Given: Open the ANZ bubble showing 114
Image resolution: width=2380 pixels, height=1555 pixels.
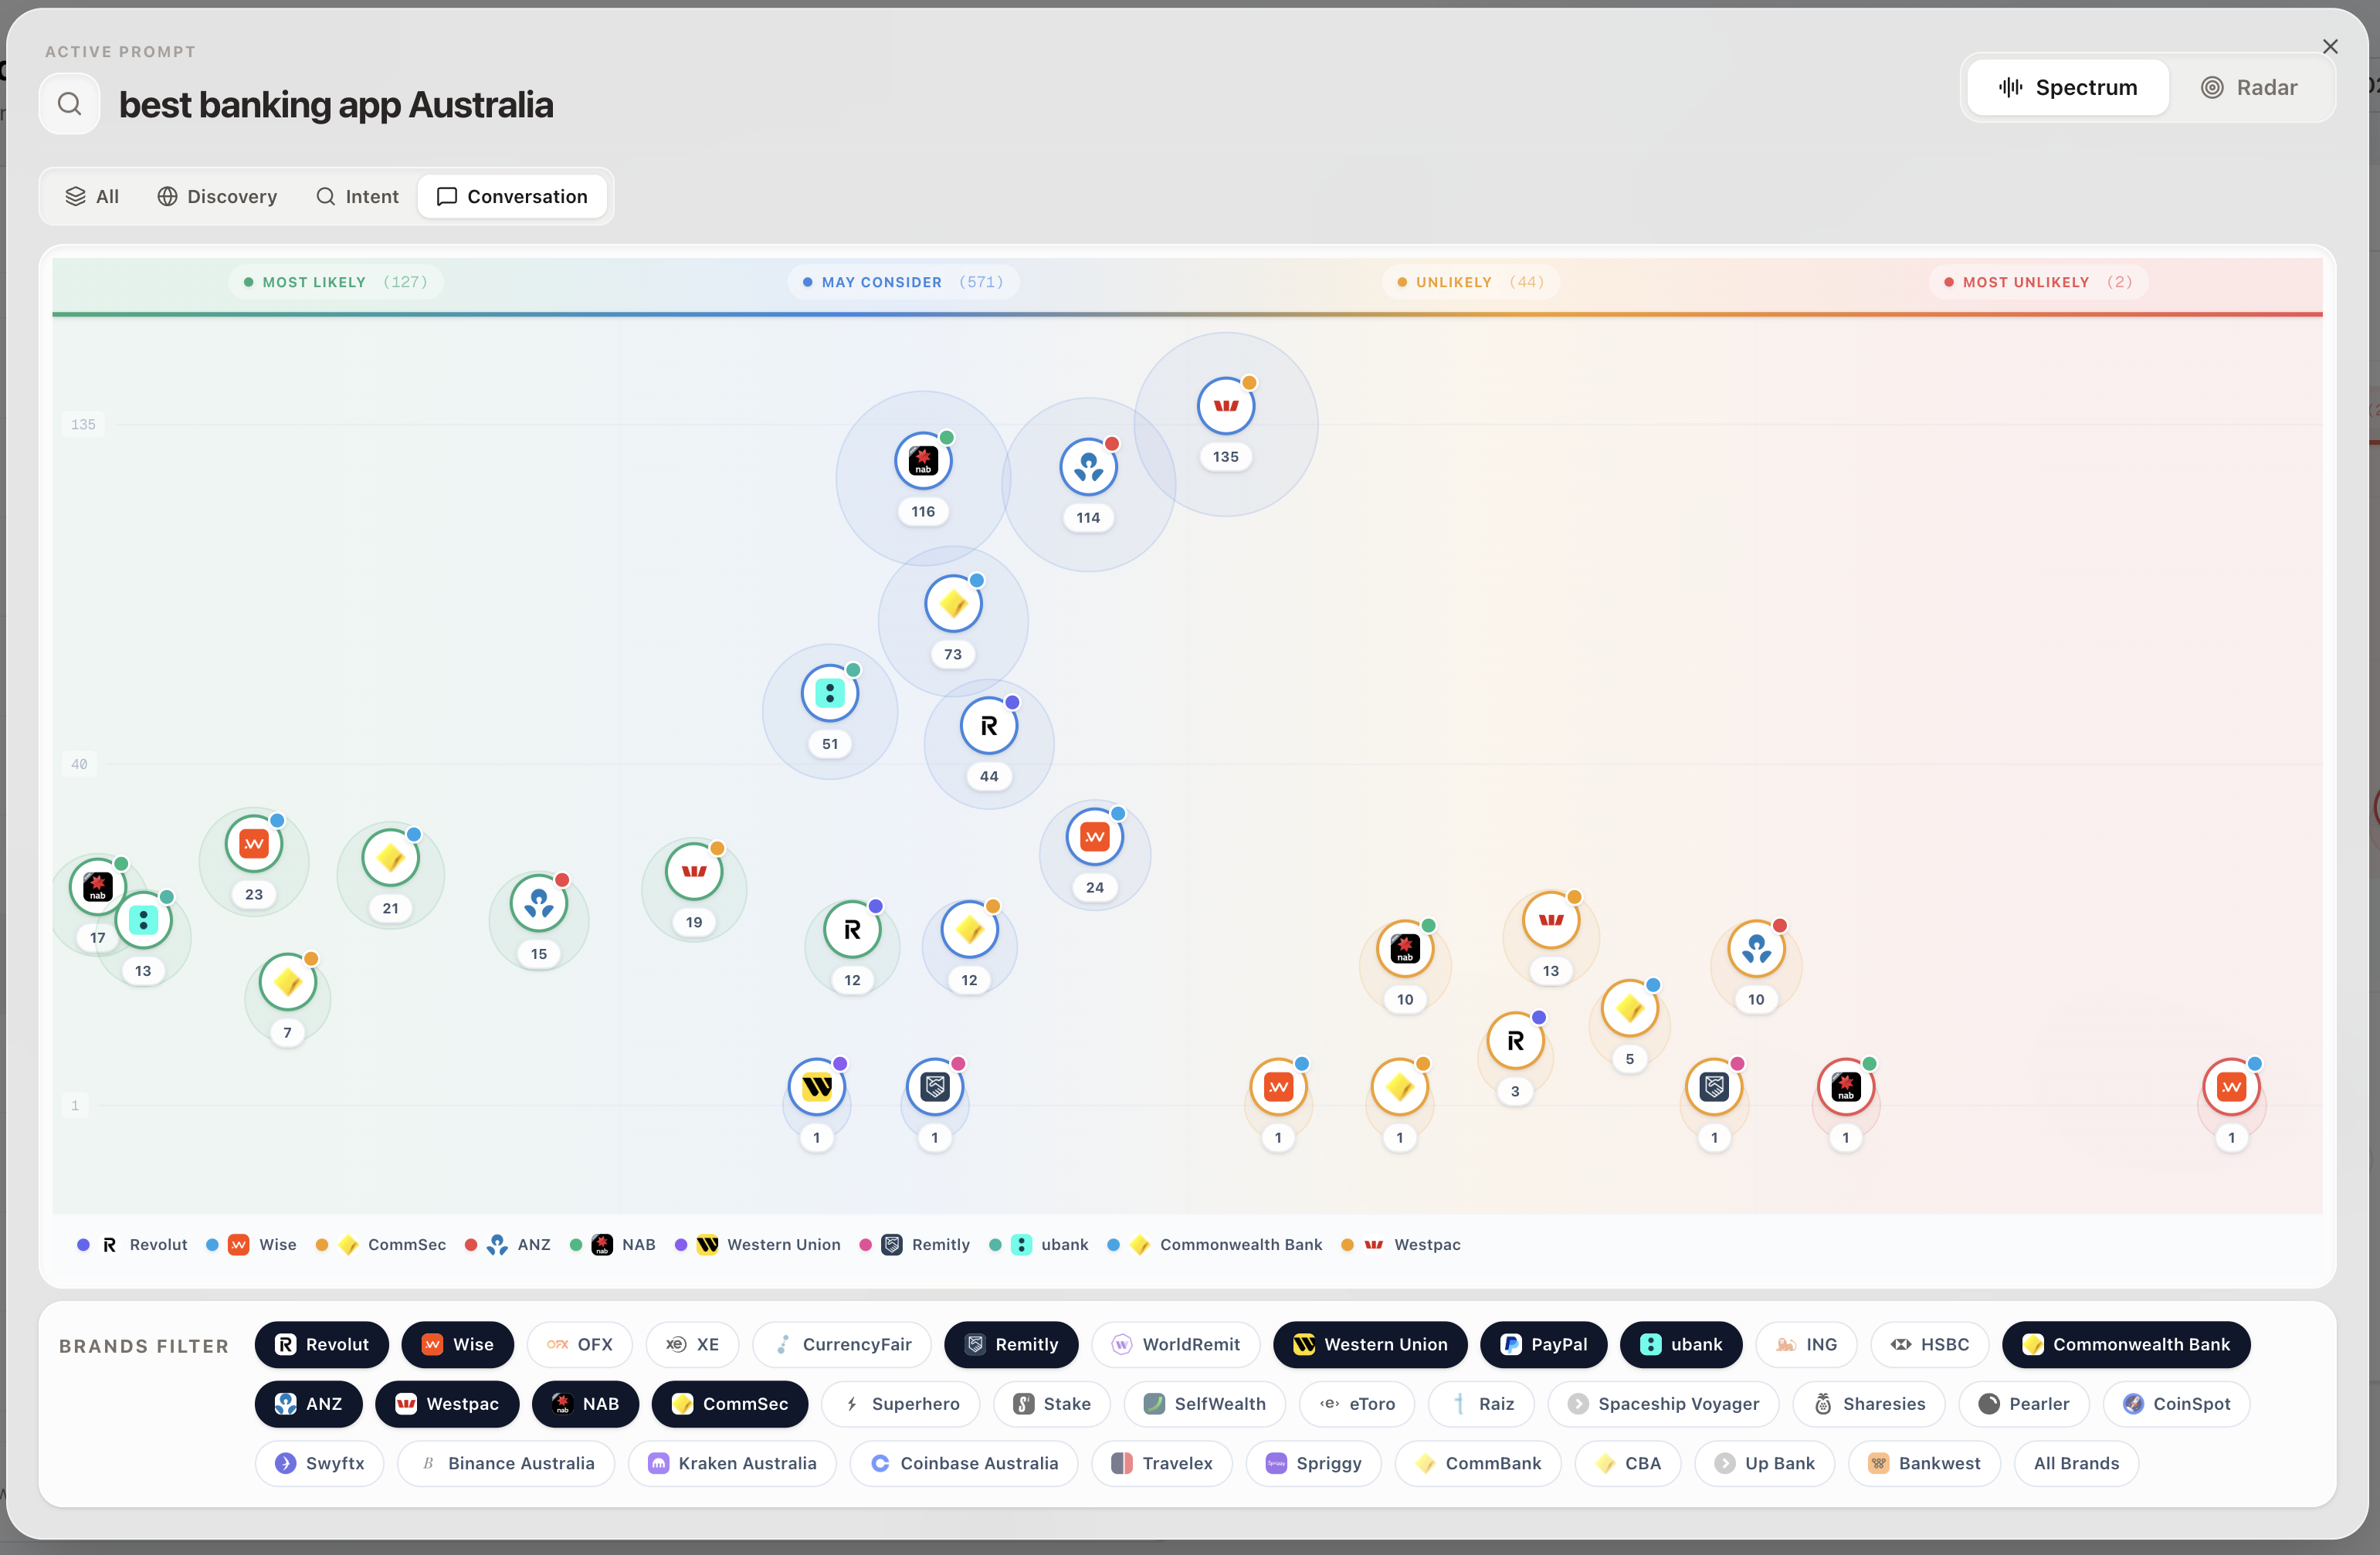Looking at the screenshot, I should (1088, 467).
